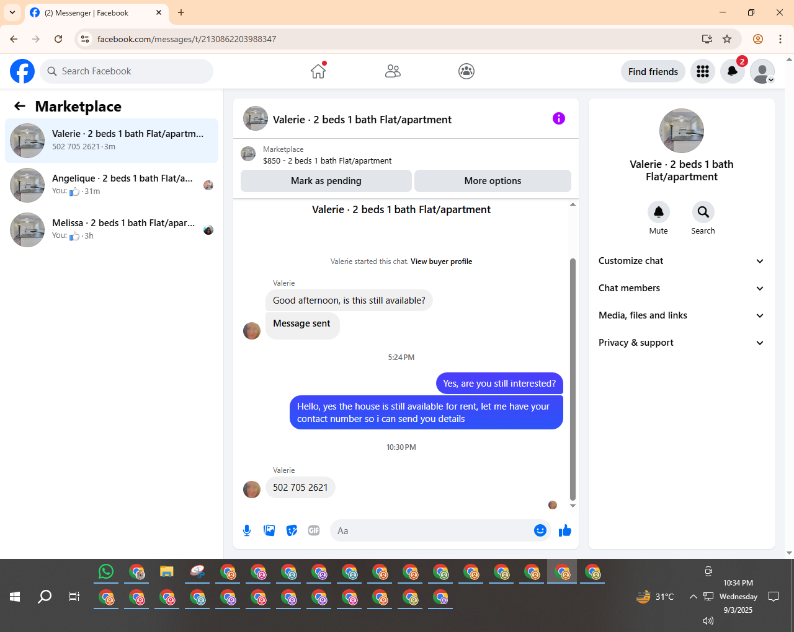
Task: Open Windows notification center icon
Action: pyautogui.click(x=774, y=597)
